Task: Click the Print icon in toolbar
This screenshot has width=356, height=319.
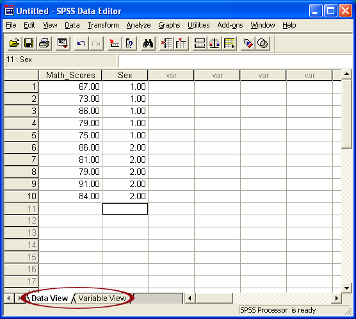Action: 44,43
